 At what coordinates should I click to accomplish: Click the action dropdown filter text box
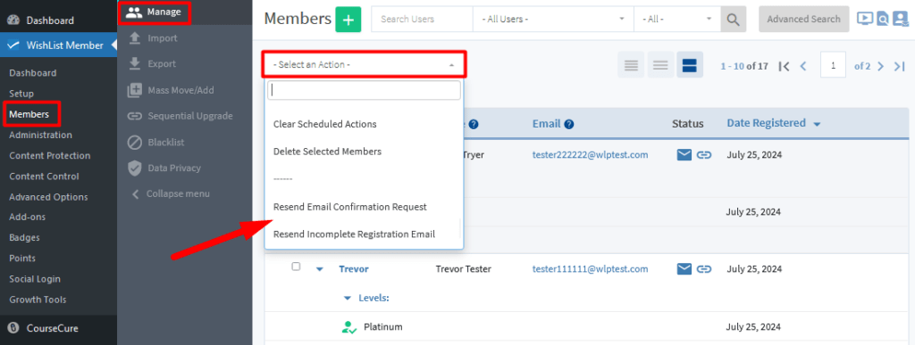(x=365, y=91)
